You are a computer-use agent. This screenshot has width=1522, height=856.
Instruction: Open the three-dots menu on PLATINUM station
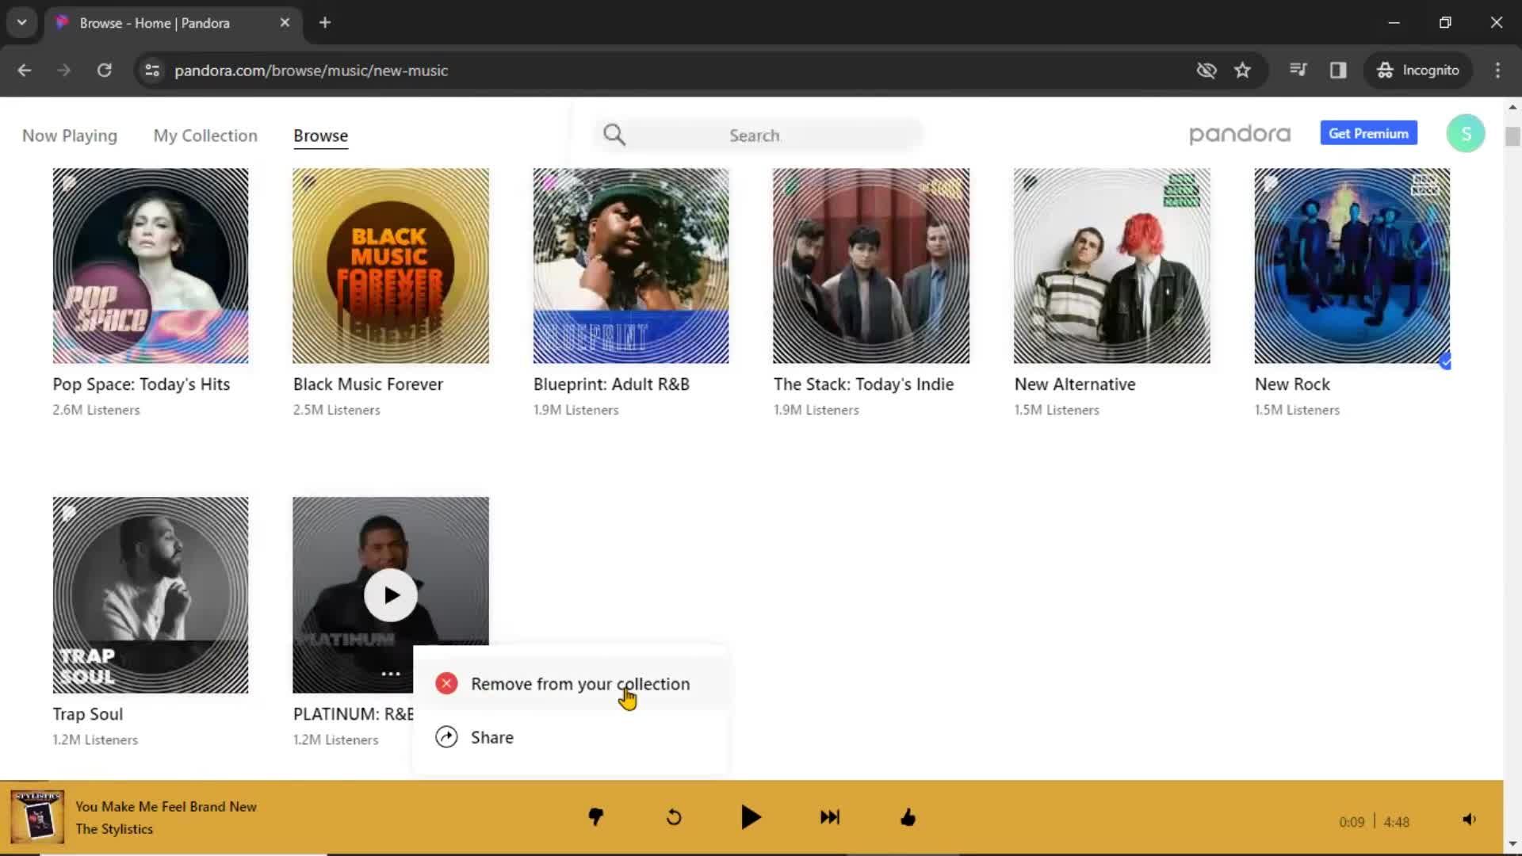(391, 674)
